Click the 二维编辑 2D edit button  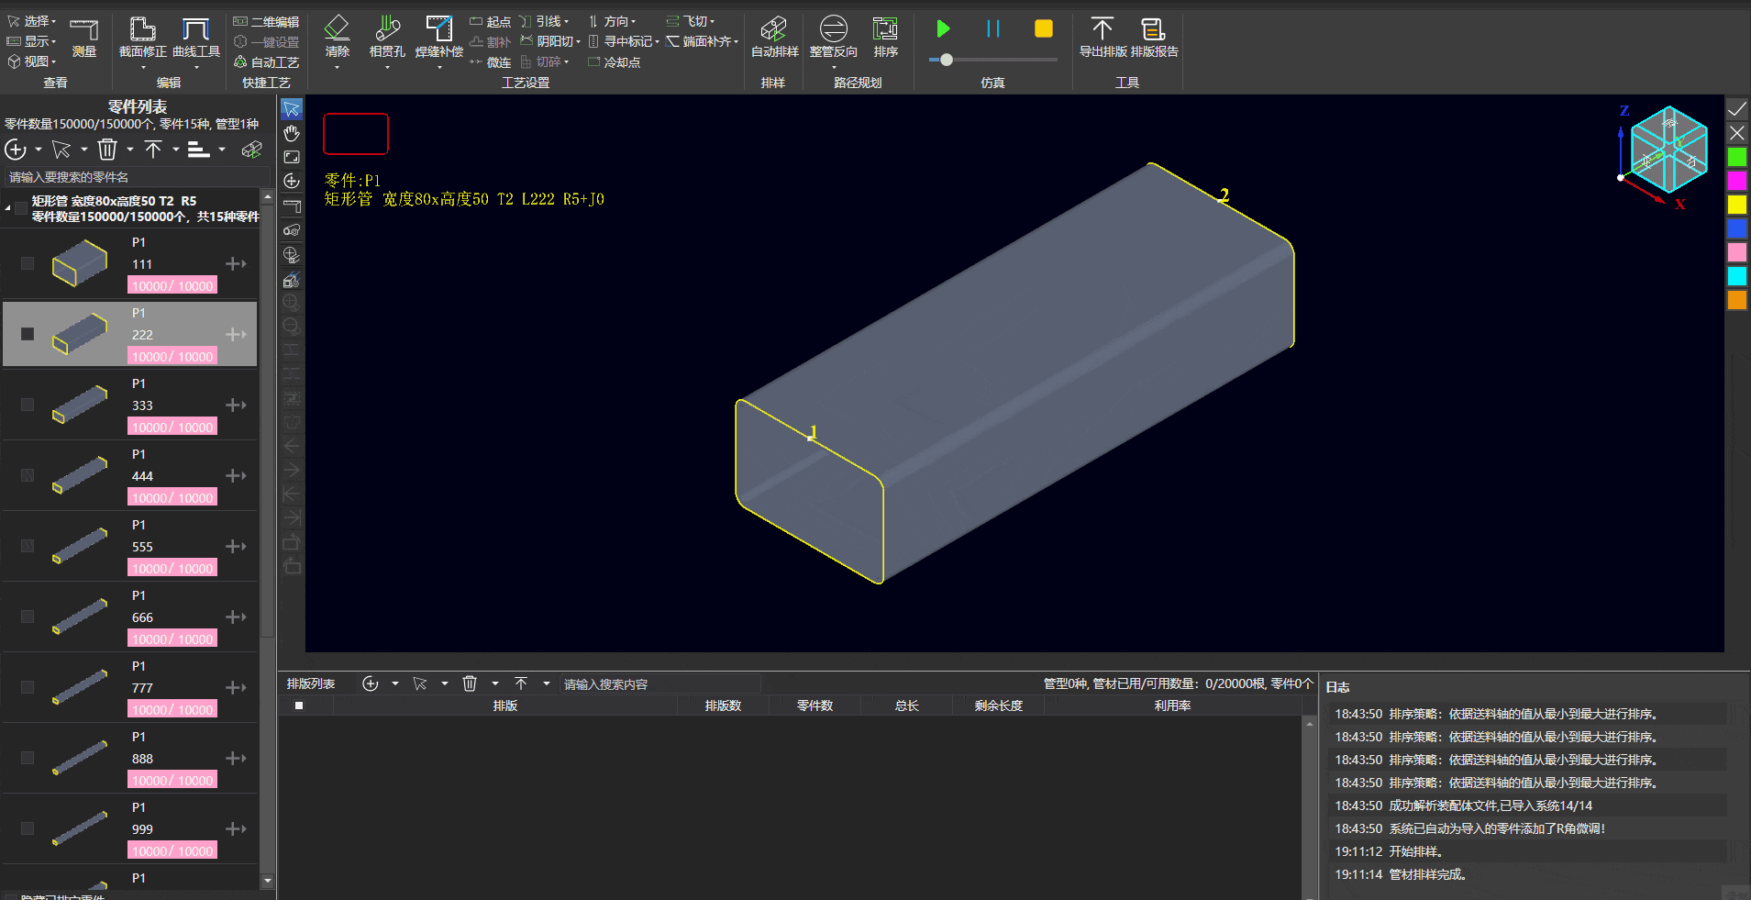tap(267, 22)
